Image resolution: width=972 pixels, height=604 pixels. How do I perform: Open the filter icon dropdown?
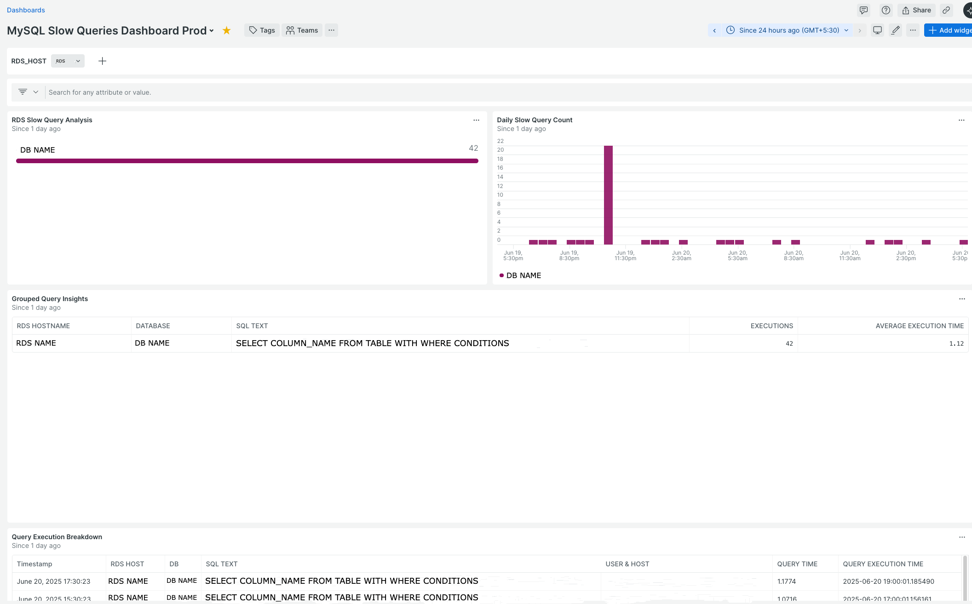point(28,92)
